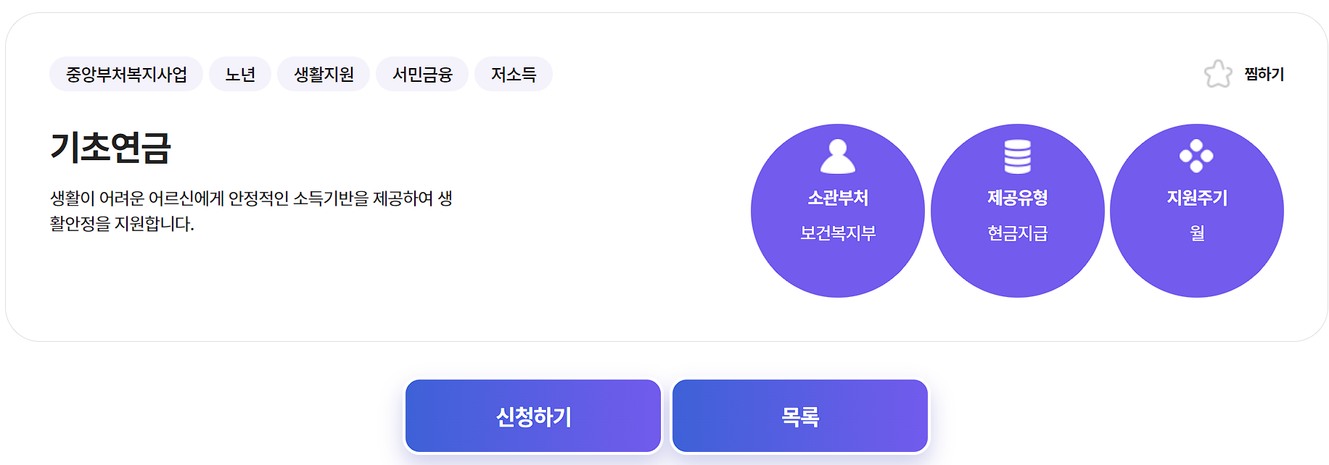
Task: Select the 중앙부처복지사업 tag
Action: coord(126,73)
